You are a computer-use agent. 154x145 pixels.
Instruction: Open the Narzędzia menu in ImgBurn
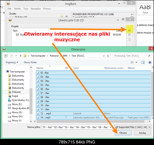(36, 9)
